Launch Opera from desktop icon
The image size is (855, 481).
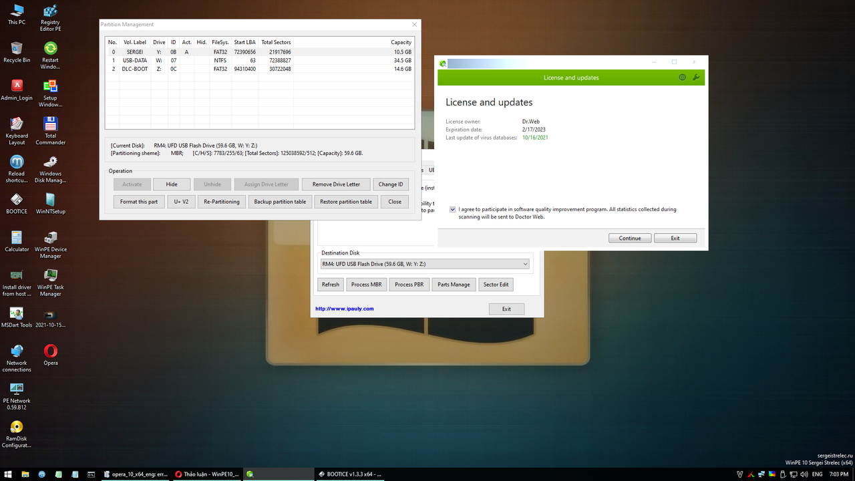click(50, 355)
